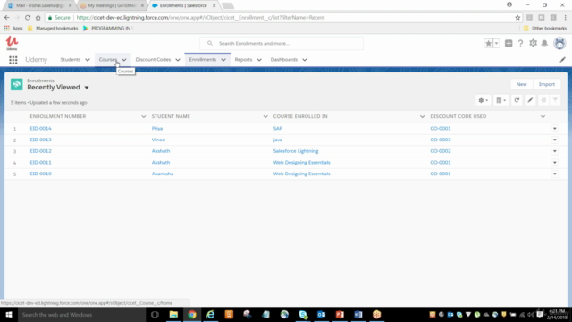Viewport: 572px width, 322px height.
Task: Click the Charts icon in list toolbar
Action: tap(543, 100)
